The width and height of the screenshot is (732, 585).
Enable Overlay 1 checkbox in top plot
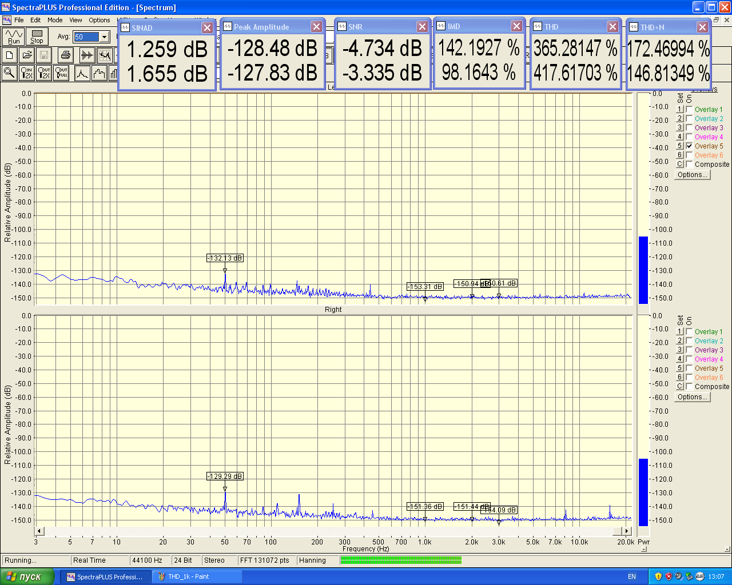[689, 110]
